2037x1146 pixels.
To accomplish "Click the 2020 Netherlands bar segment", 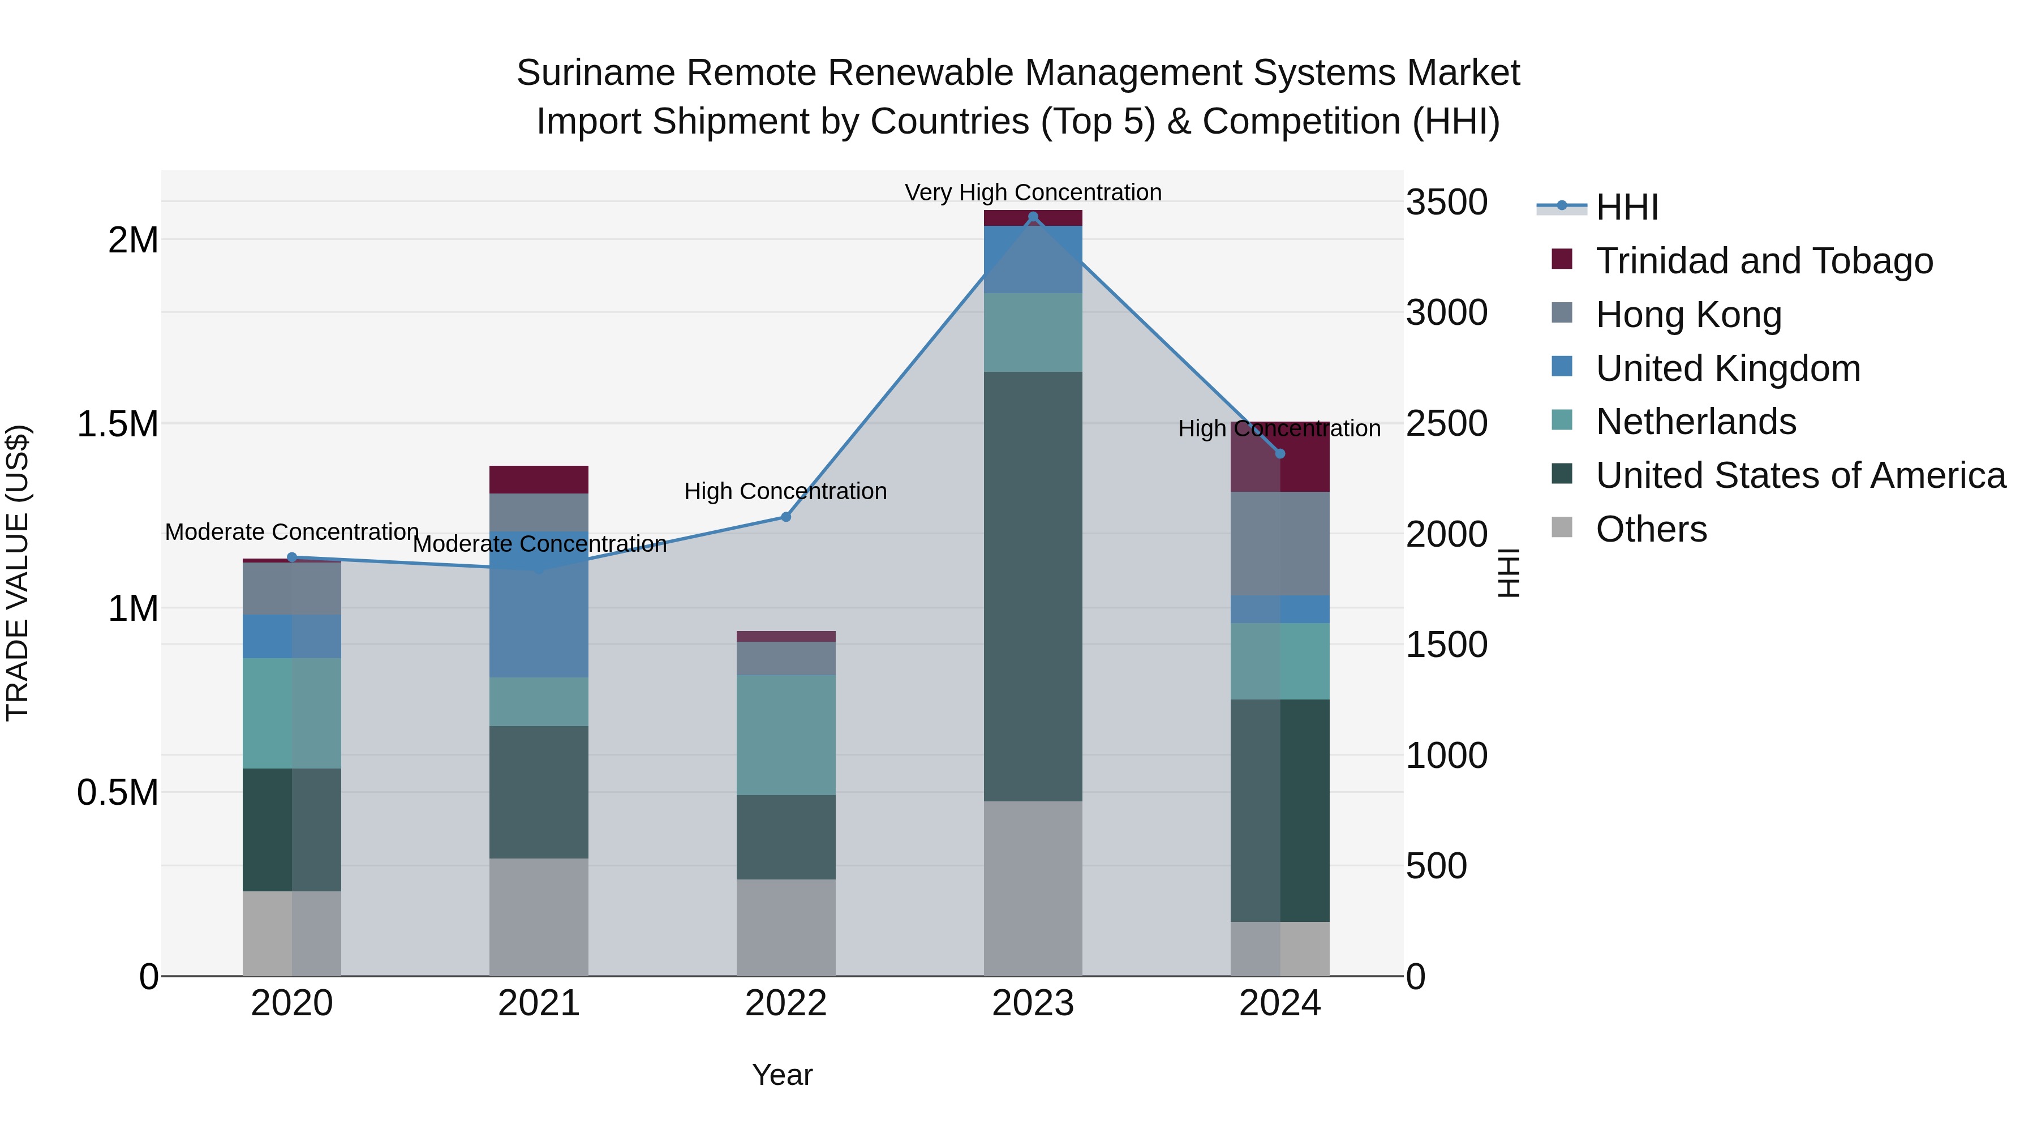I will coord(292,714).
